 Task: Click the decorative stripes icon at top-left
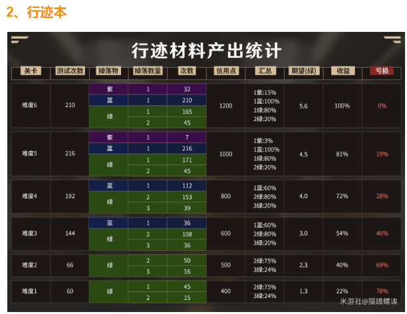click(x=19, y=41)
